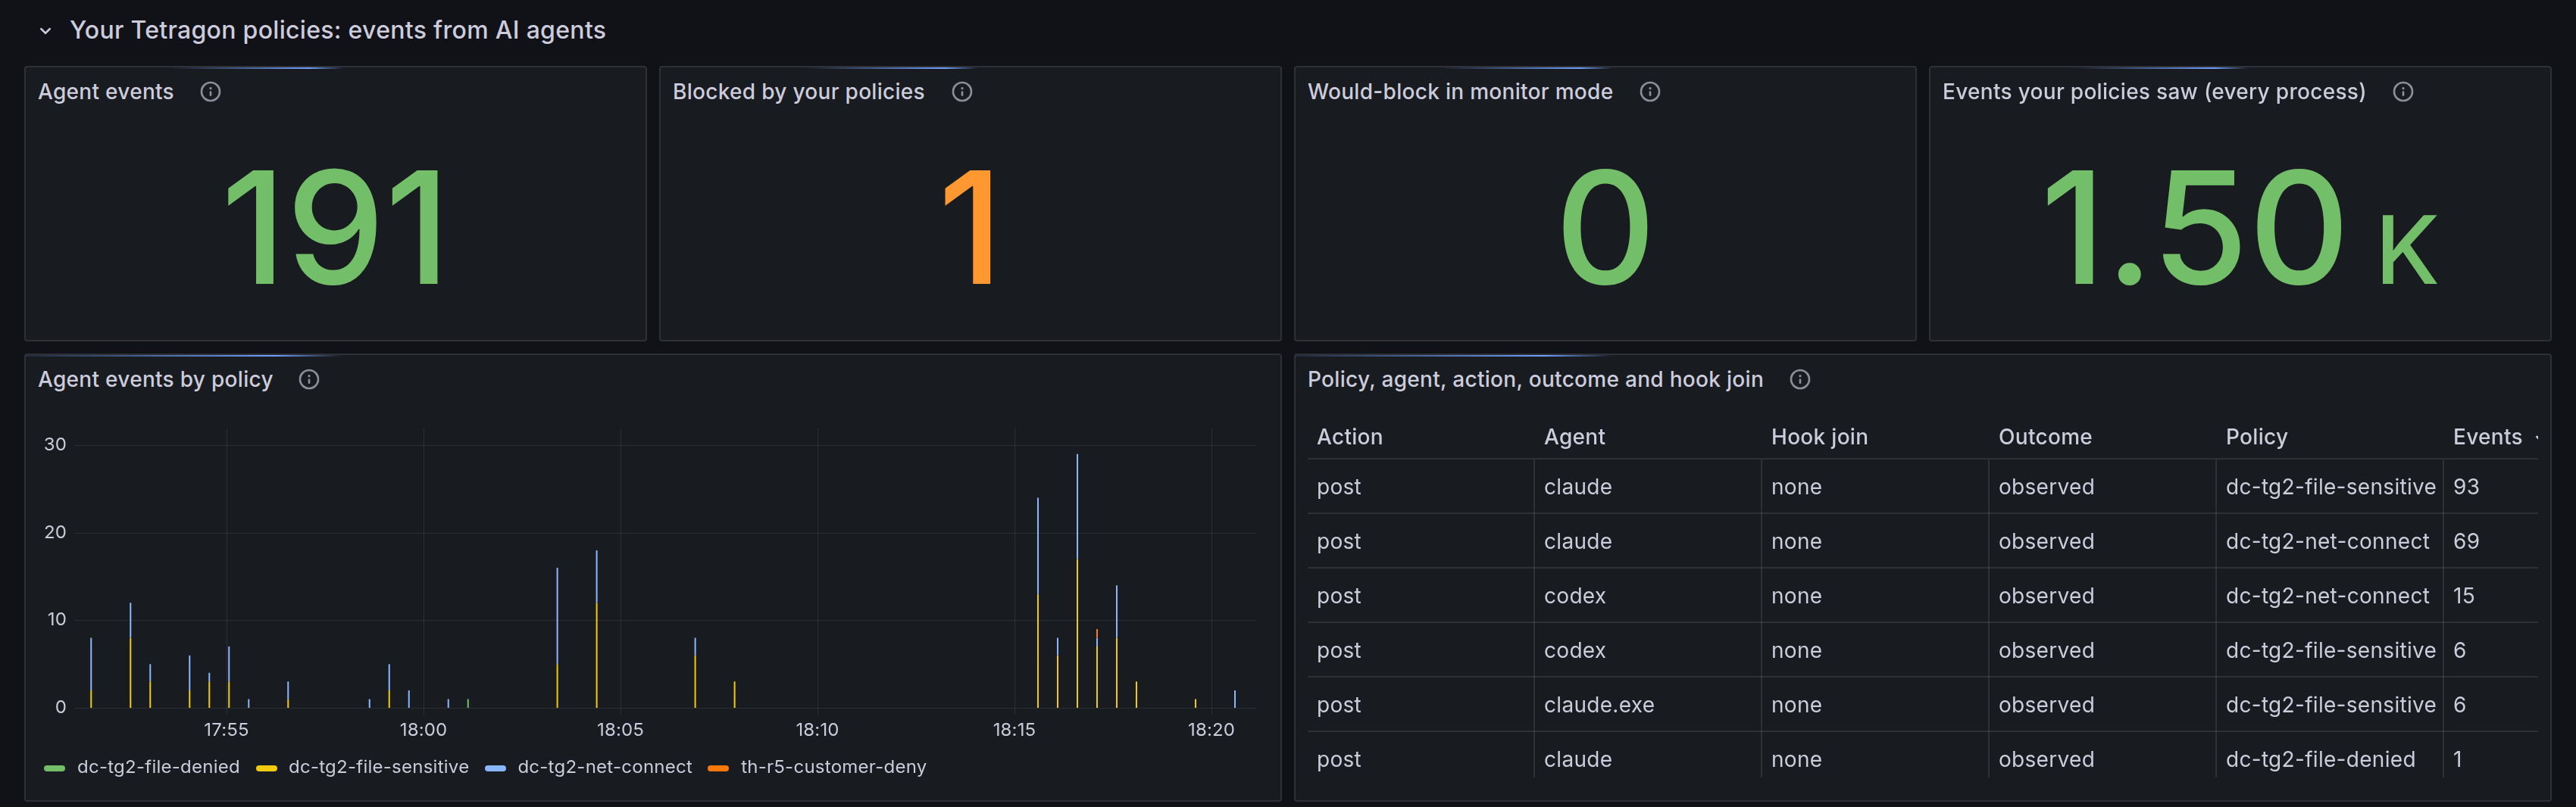Click info icon beside Events your policies saw
The width and height of the screenshot is (2576, 807).
2403,92
